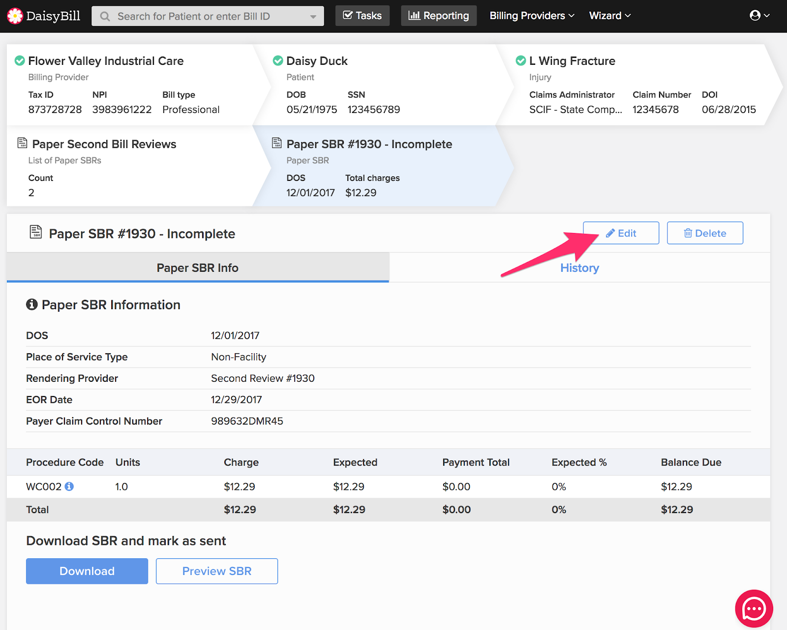
Task: Click the Procedure Code column header
Action: (65, 462)
